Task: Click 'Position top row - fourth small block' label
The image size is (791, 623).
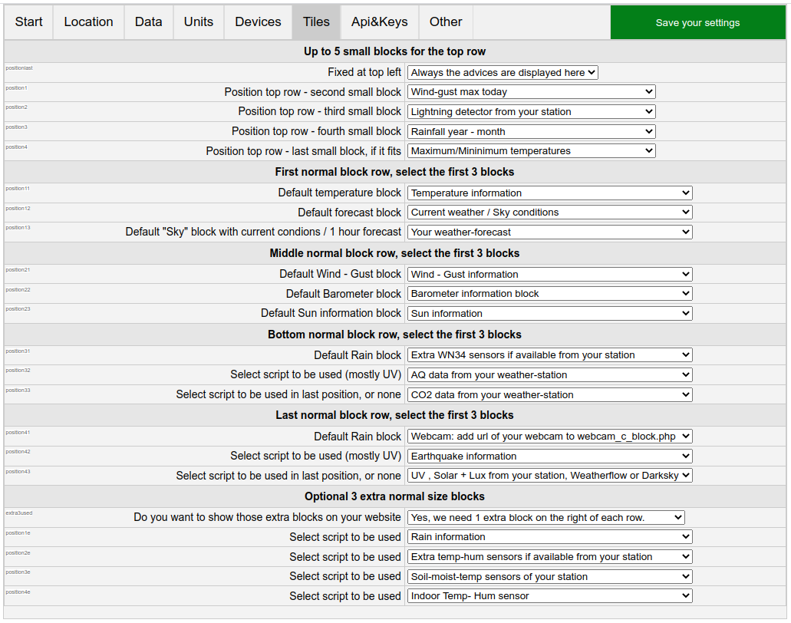Action: click(x=316, y=131)
